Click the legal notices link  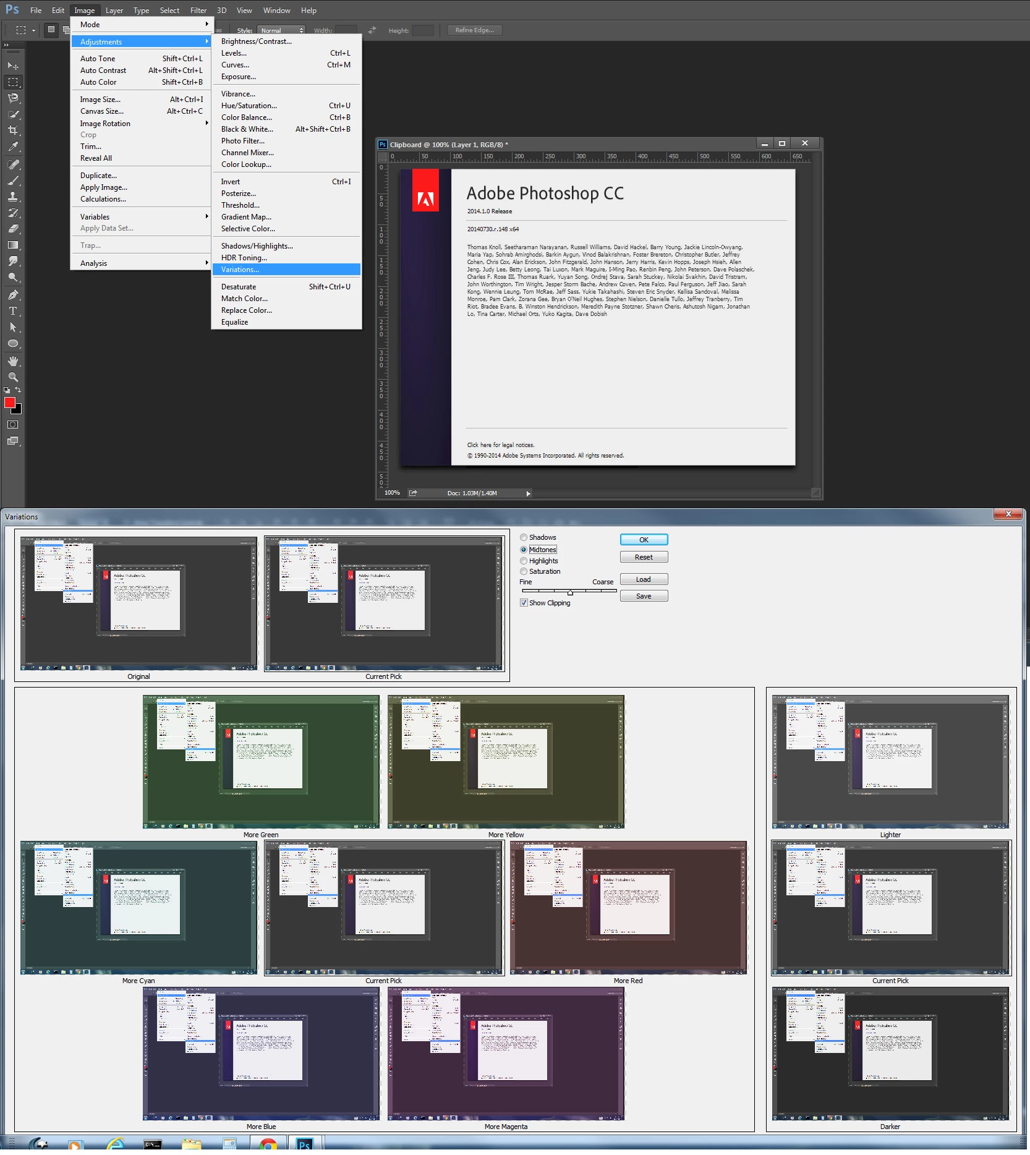tap(501, 445)
